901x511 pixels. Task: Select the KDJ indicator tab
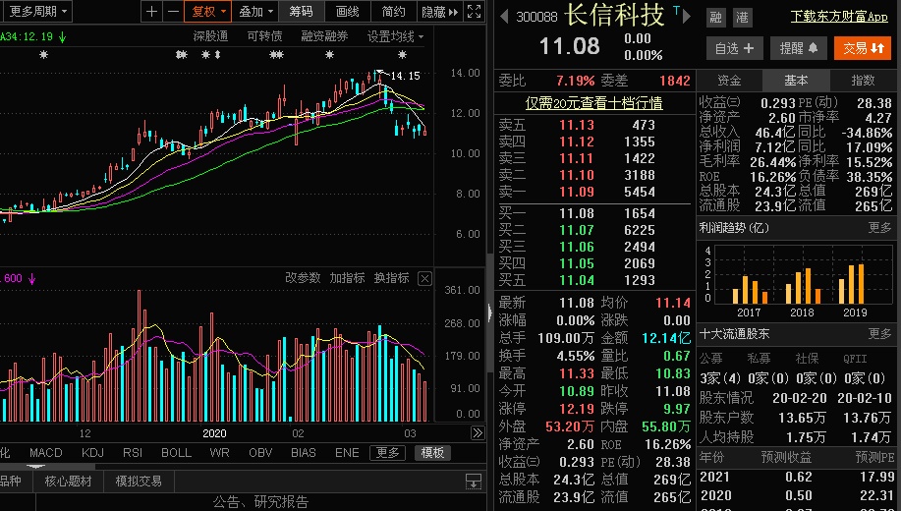tap(92, 453)
